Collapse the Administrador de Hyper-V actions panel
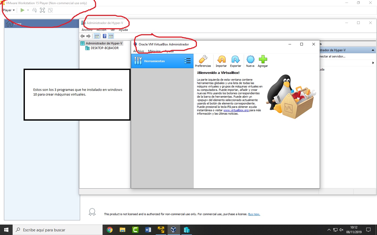This screenshot has width=377, height=235. [373, 50]
